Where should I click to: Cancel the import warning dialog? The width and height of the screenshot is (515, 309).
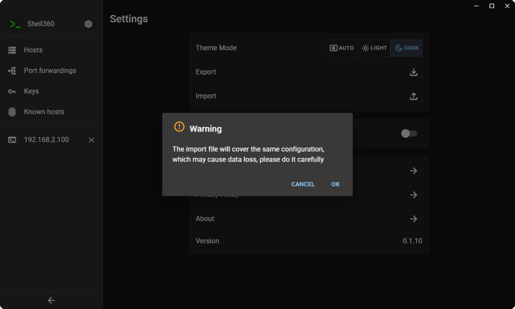coord(303,184)
